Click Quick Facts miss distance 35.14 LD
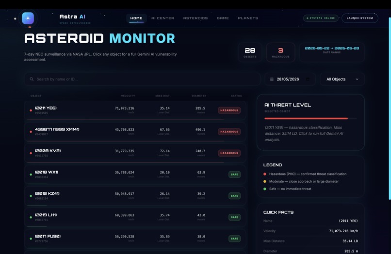The width and height of the screenshot is (391, 254). coord(350,241)
